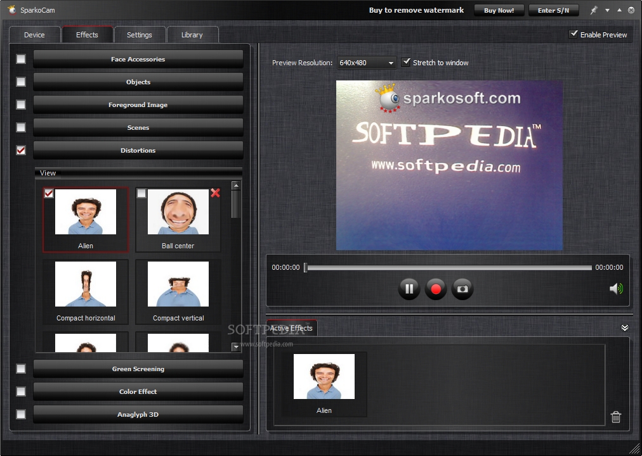Disable the Distortions checkbox
642x456 pixels.
[x=21, y=150]
